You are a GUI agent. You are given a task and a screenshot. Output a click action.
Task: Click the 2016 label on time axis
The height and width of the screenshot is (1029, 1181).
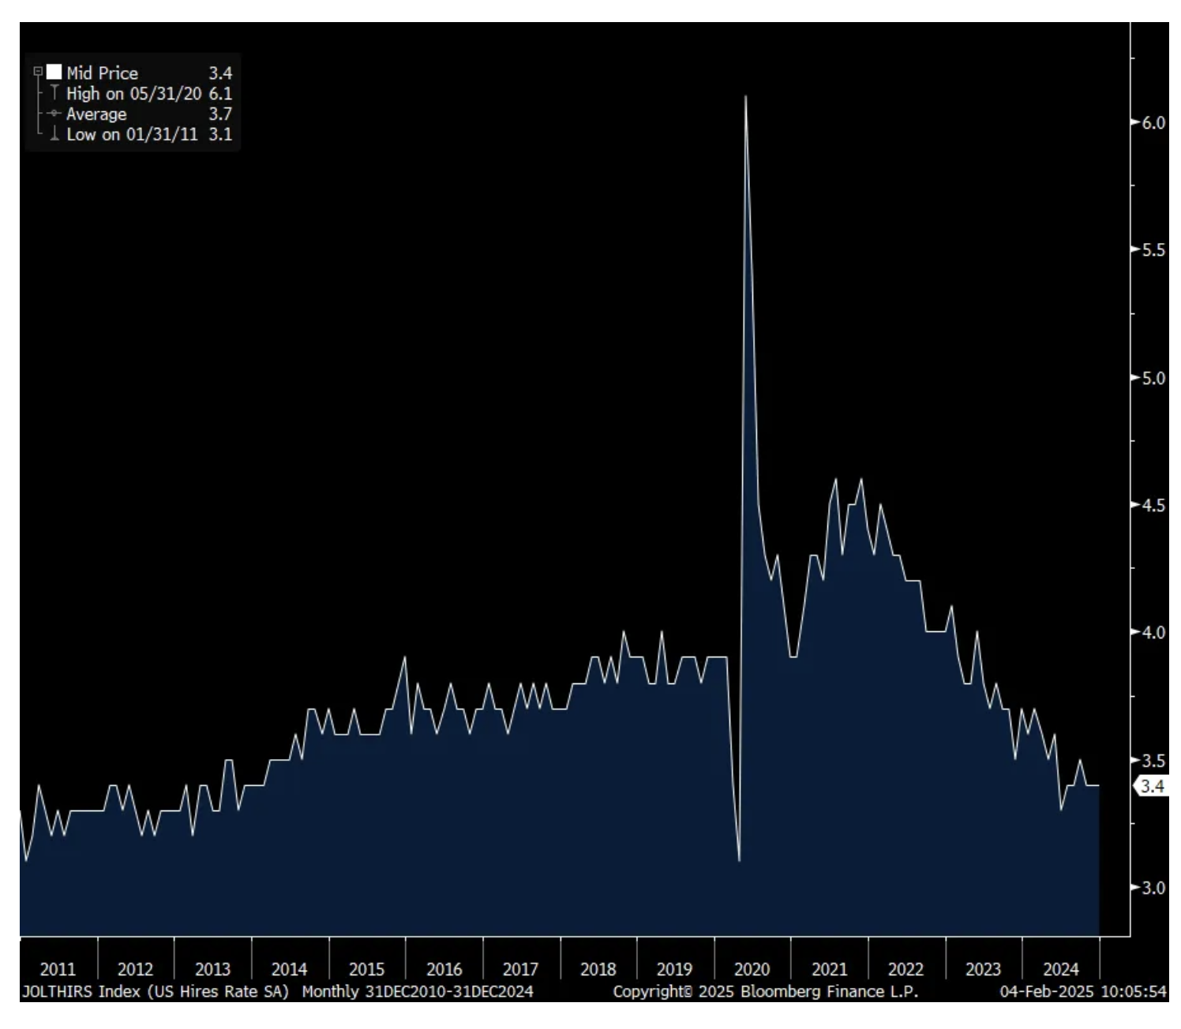tap(444, 969)
